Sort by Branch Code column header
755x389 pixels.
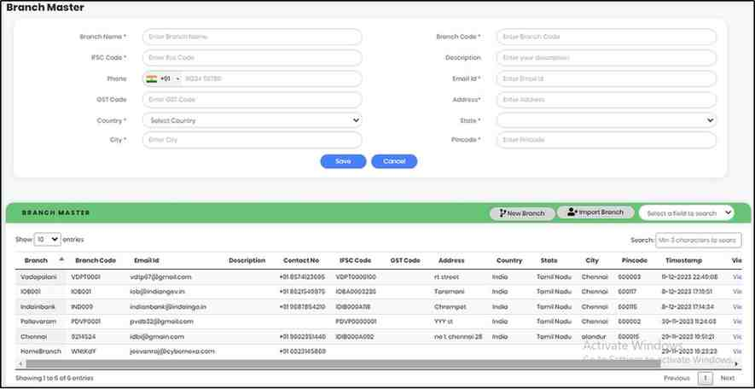pos(96,260)
